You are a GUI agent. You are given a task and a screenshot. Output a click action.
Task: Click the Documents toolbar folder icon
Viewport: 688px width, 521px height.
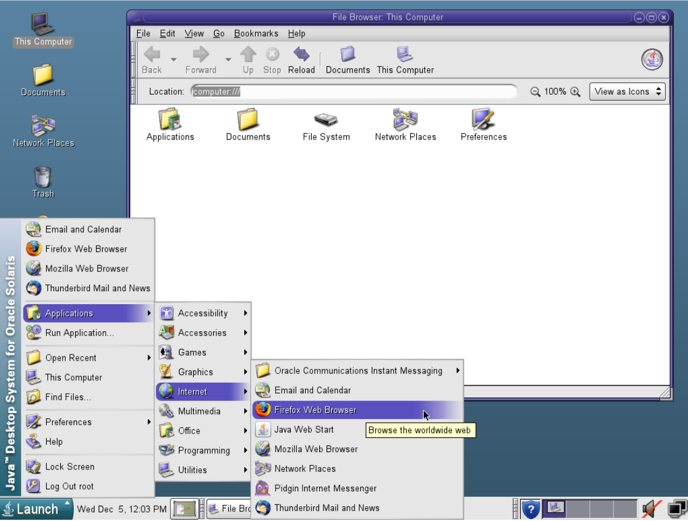tap(347, 60)
